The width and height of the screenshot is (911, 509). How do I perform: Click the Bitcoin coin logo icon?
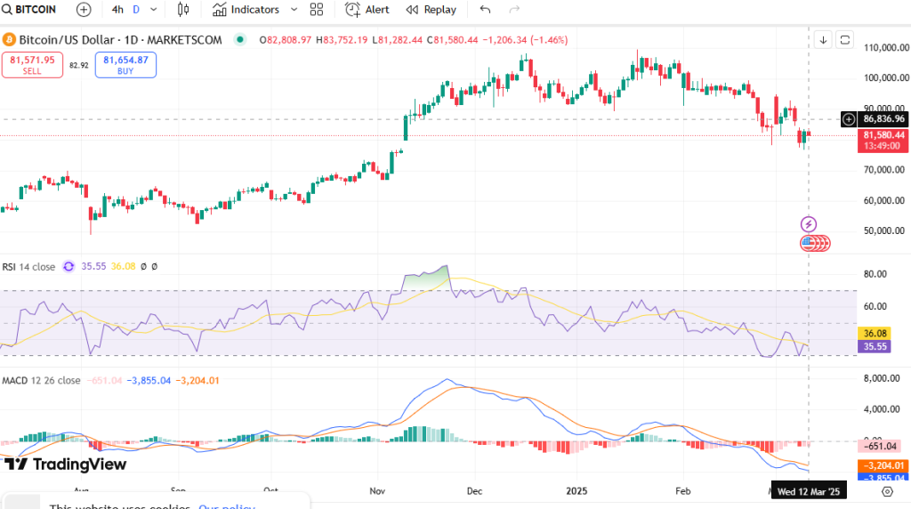coord(9,39)
